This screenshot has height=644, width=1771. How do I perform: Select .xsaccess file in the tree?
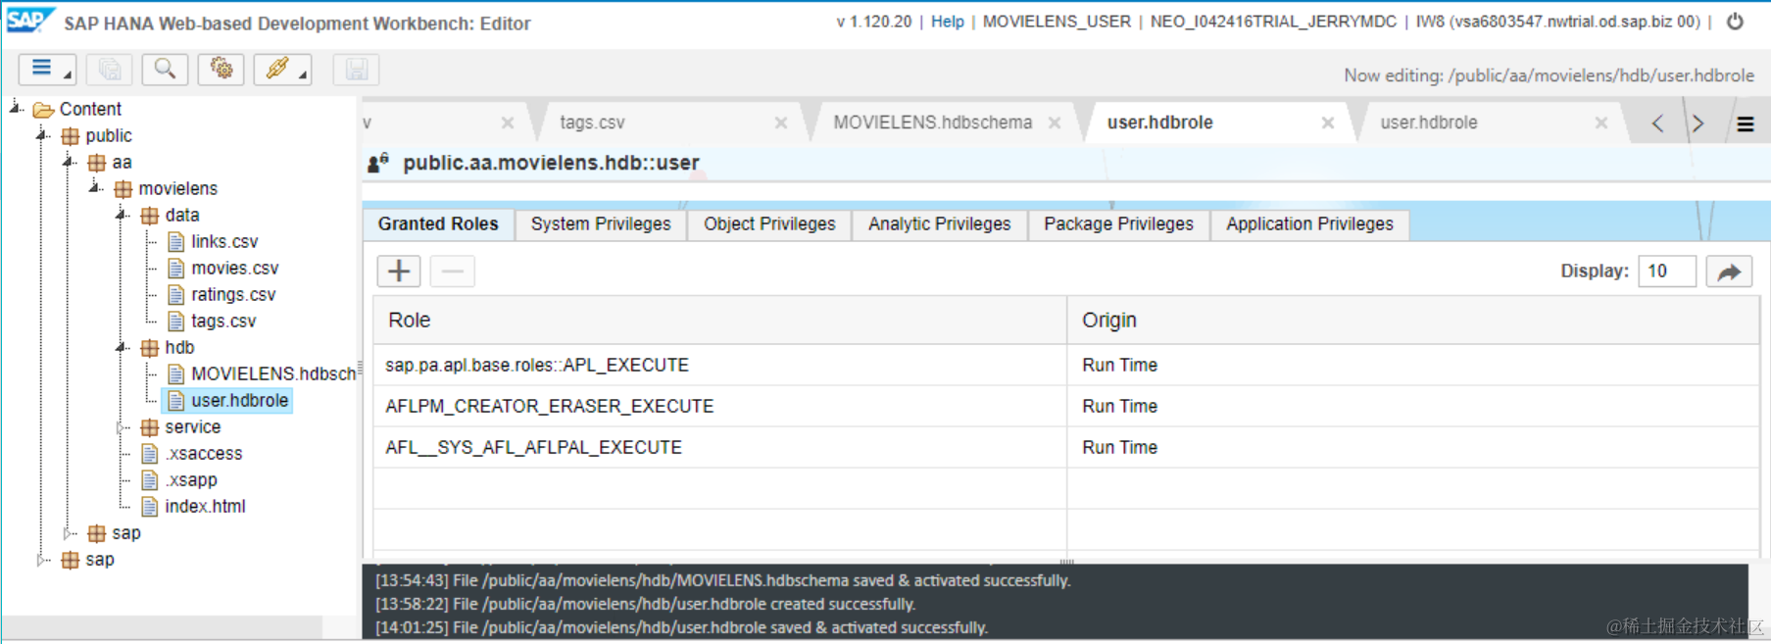(x=203, y=454)
